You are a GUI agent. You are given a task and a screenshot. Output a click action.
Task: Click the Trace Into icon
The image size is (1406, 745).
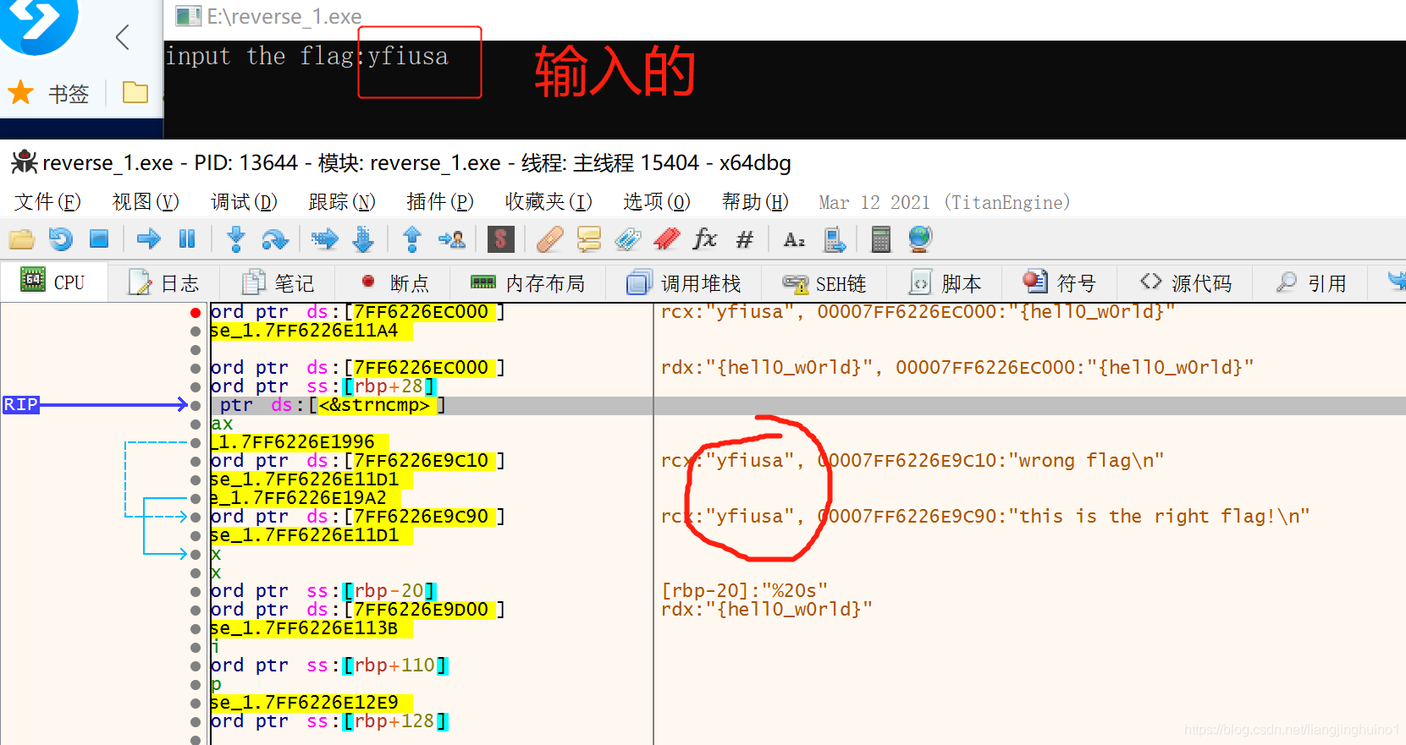tap(324, 239)
